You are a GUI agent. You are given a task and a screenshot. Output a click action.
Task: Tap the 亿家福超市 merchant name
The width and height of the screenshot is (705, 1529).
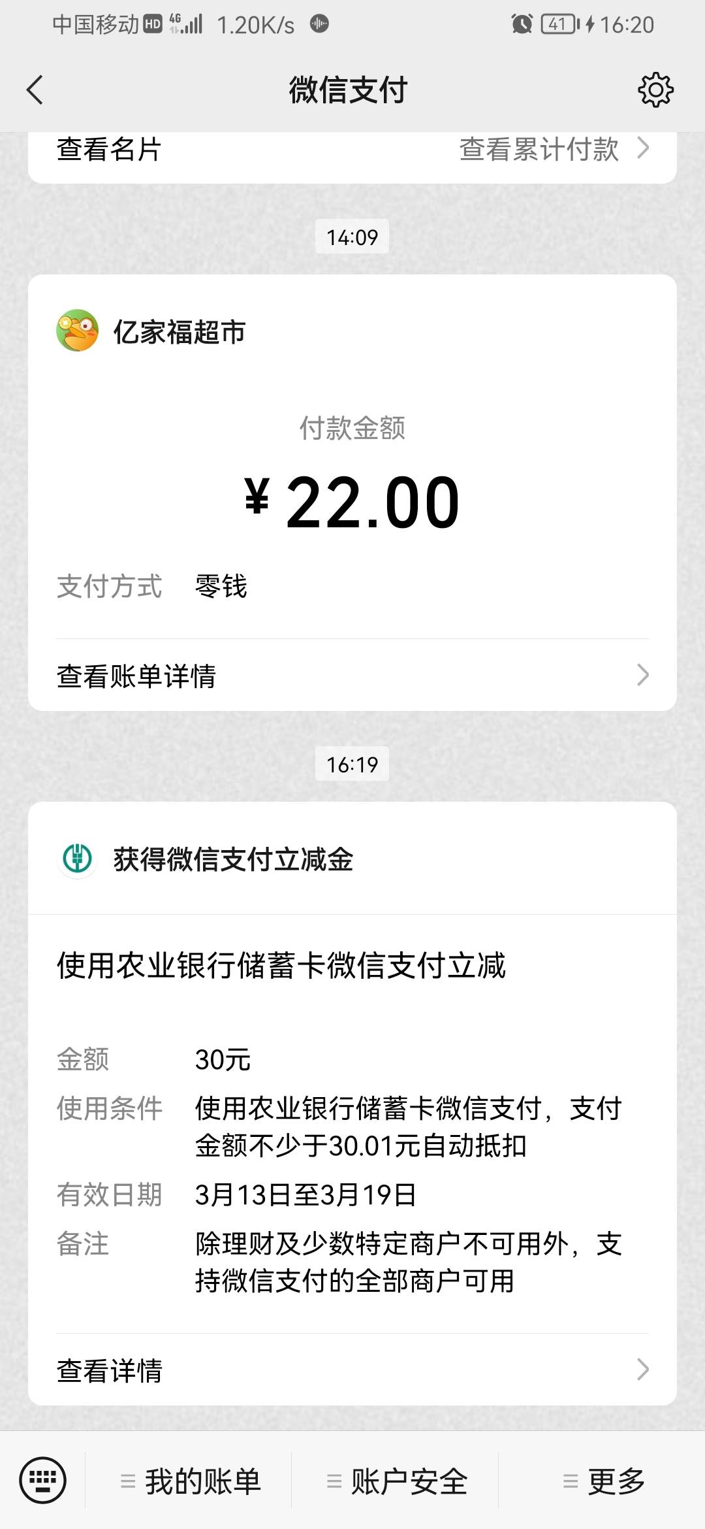[180, 332]
